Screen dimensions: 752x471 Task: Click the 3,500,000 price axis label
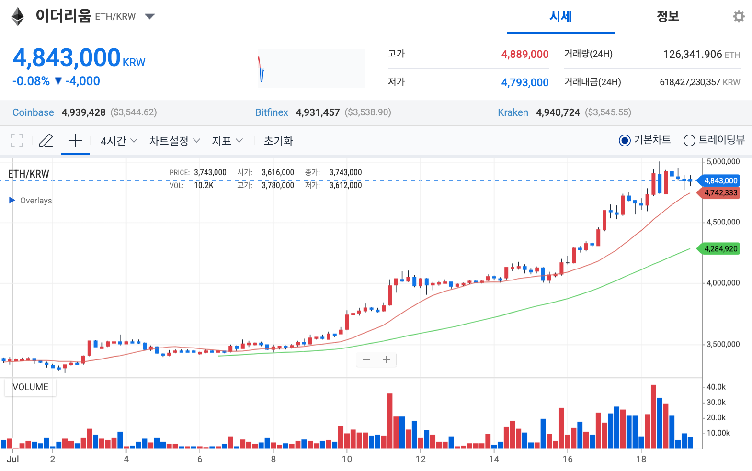[723, 344]
